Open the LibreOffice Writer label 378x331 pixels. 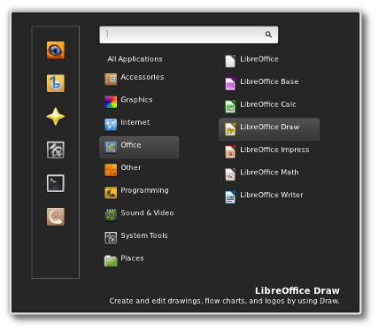[272, 195]
